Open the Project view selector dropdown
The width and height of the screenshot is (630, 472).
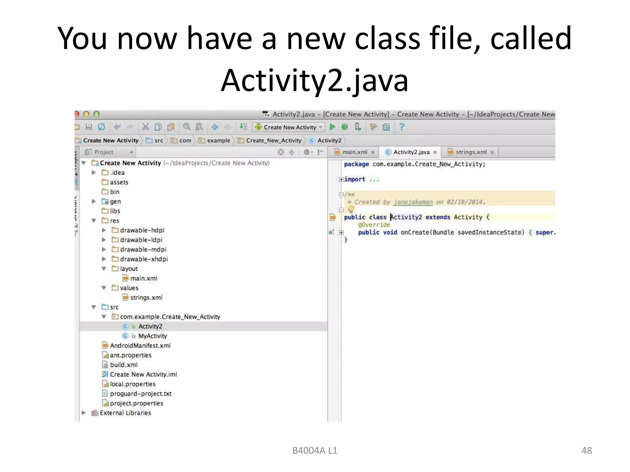109,152
